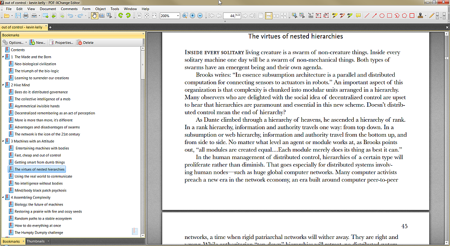Collapse the '2 Hive Mind' bookmark
The image size is (450, 246).
point(3,85)
